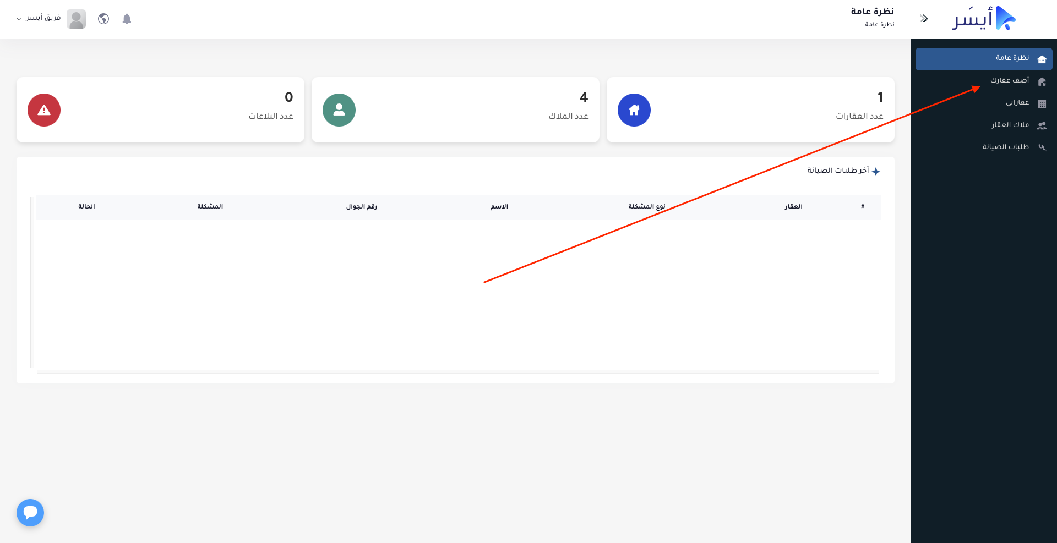
Task: Select نظرة عامة in sidebar
Action: click(984, 58)
